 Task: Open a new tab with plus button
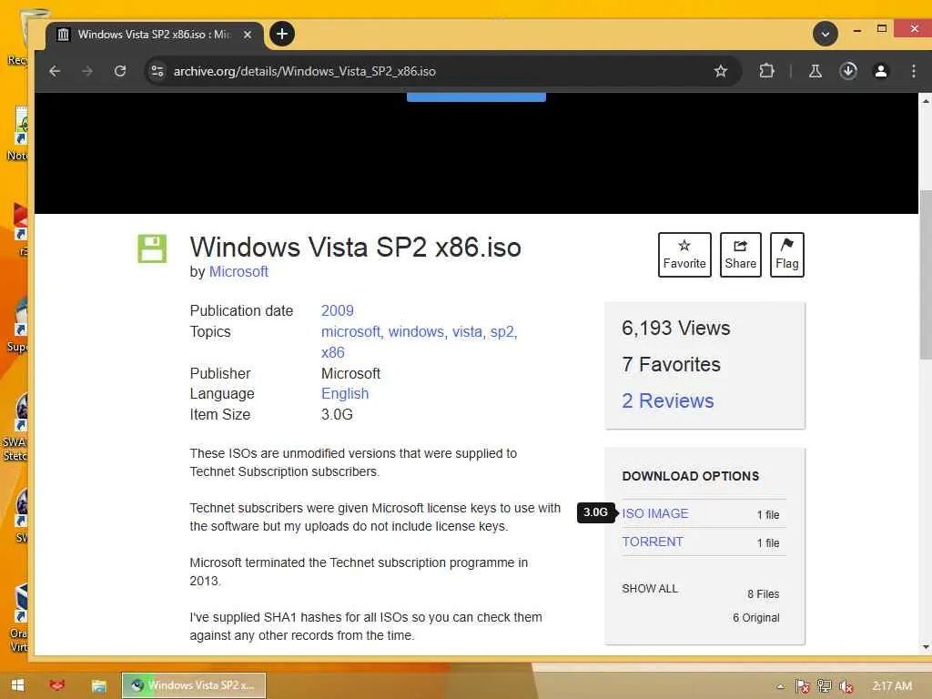pyautogui.click(x=282, y=34)
